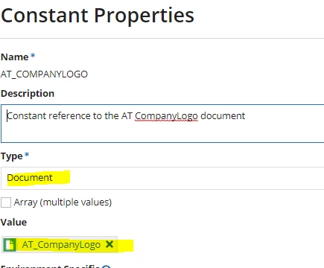Click the misspelled word CompanyLogo in description
Screen dimensions: 324x268
point(166,116)
